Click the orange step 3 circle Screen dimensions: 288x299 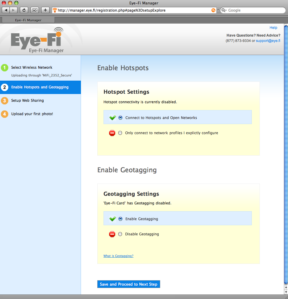pos(4,101)
